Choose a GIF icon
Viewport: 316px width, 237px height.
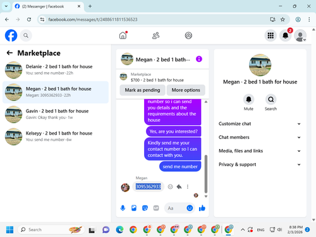pos(156,208)
